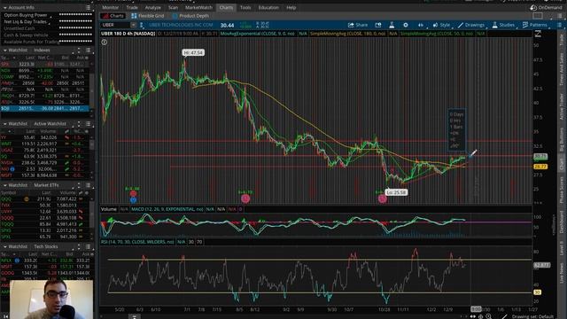
Task: Click the pink event marker near Lo: 25.58
Action: (382, 198)
